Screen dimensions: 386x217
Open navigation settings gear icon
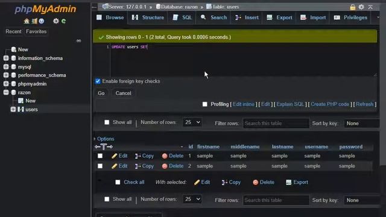click(x=56, y=21)
